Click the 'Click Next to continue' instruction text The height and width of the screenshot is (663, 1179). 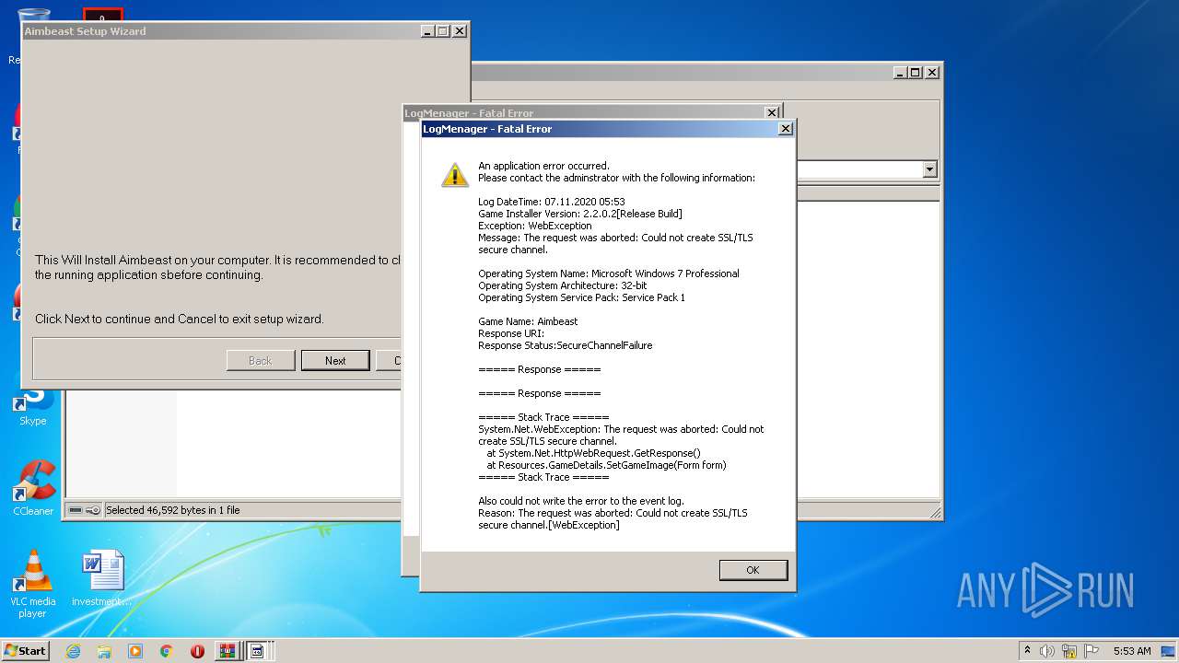(179, 319)
